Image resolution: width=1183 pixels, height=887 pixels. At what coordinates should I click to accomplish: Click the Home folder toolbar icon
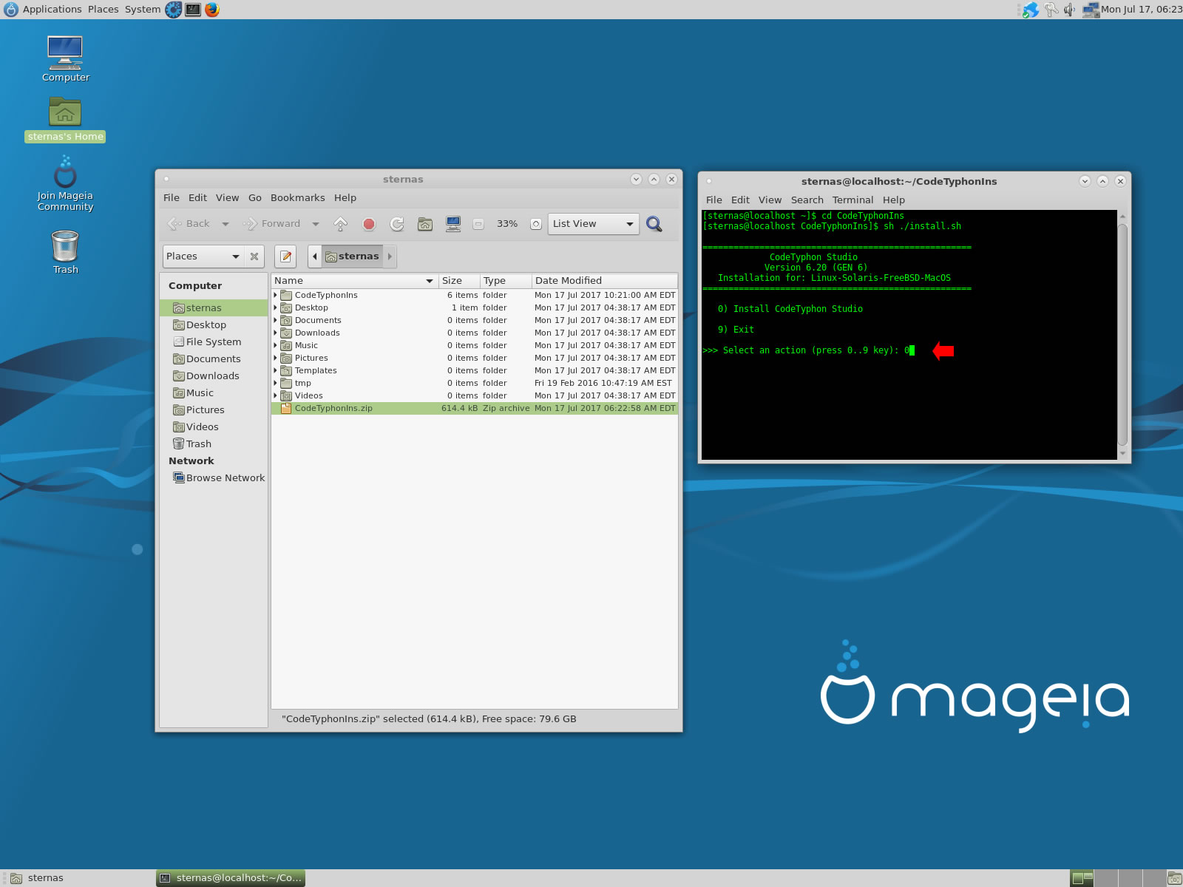coord(425,224)
